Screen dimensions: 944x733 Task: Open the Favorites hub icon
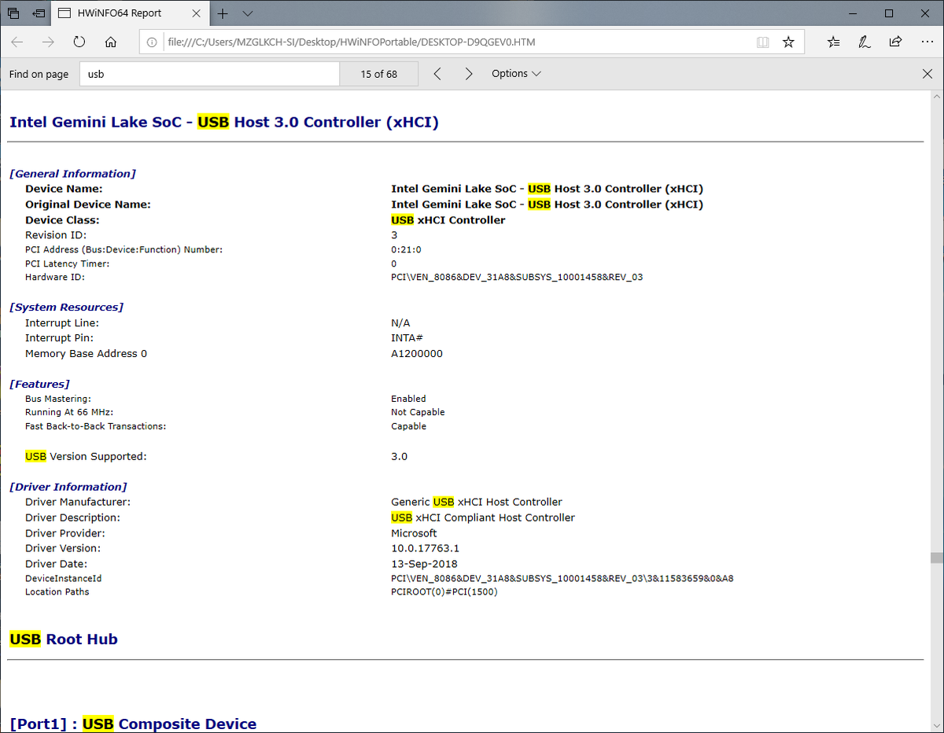(834, 42)
